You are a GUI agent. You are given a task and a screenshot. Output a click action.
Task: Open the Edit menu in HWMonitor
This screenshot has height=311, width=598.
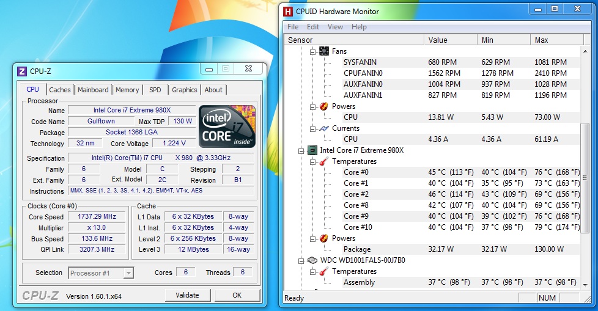coord(312,27)
